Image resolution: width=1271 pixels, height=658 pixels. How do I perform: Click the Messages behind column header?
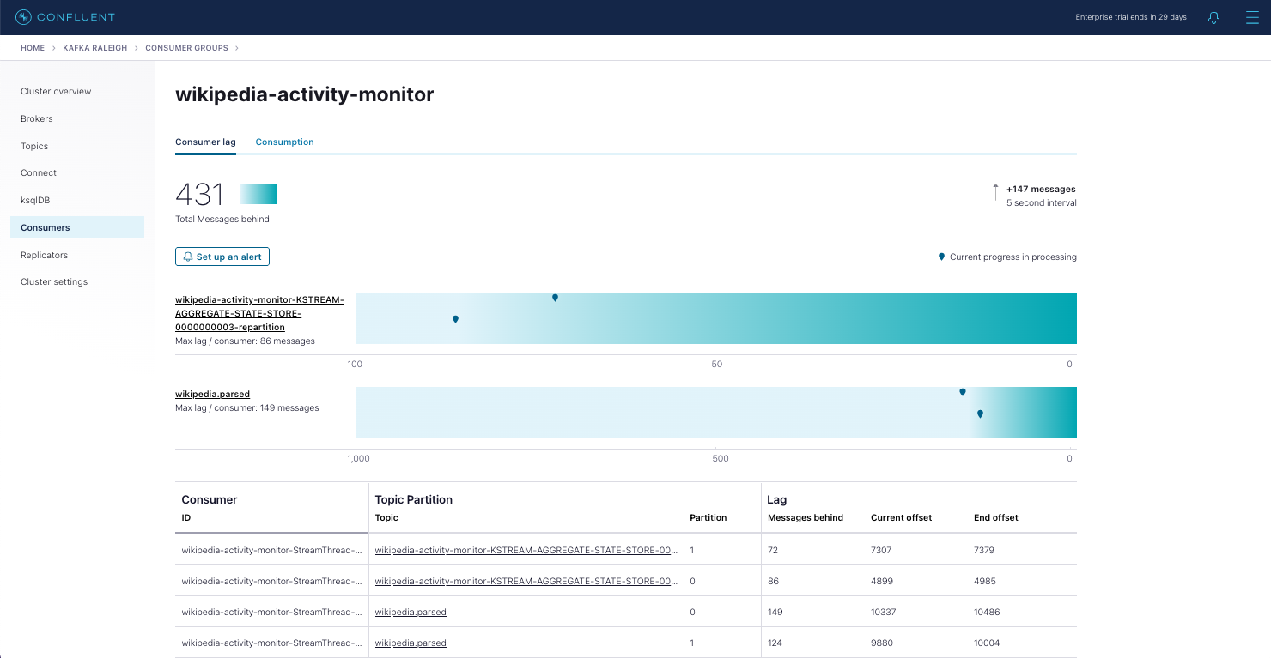806,517
